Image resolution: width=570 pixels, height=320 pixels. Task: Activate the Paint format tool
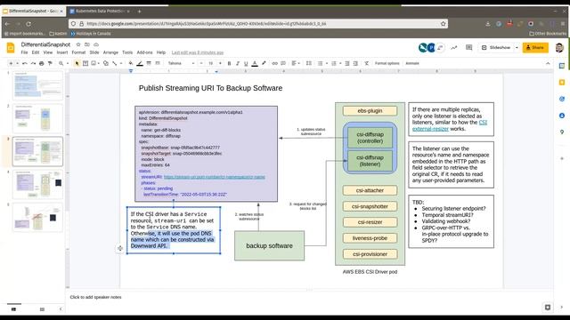pyautogui.click(x=50, y=63)
